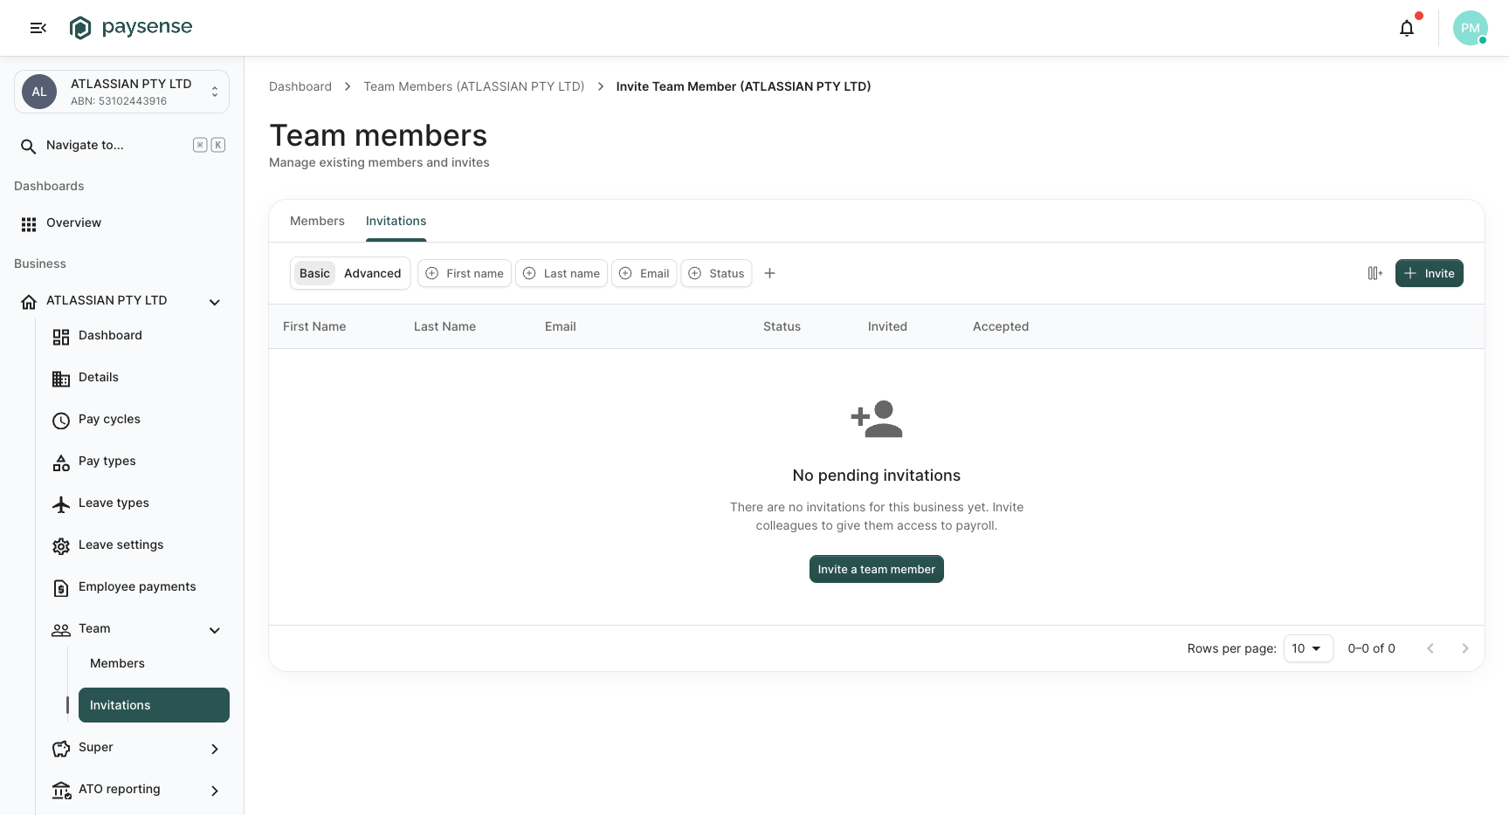
Task: Go to previous page arrow
Action: click(1430, 648)
